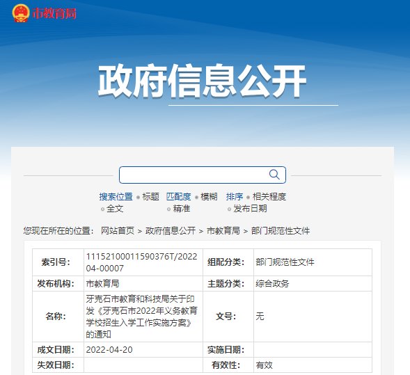Viewport: 410px width, 375px height.
Task: Click the 排序 label
Action: pyautogui.click(x=235, y=197)
